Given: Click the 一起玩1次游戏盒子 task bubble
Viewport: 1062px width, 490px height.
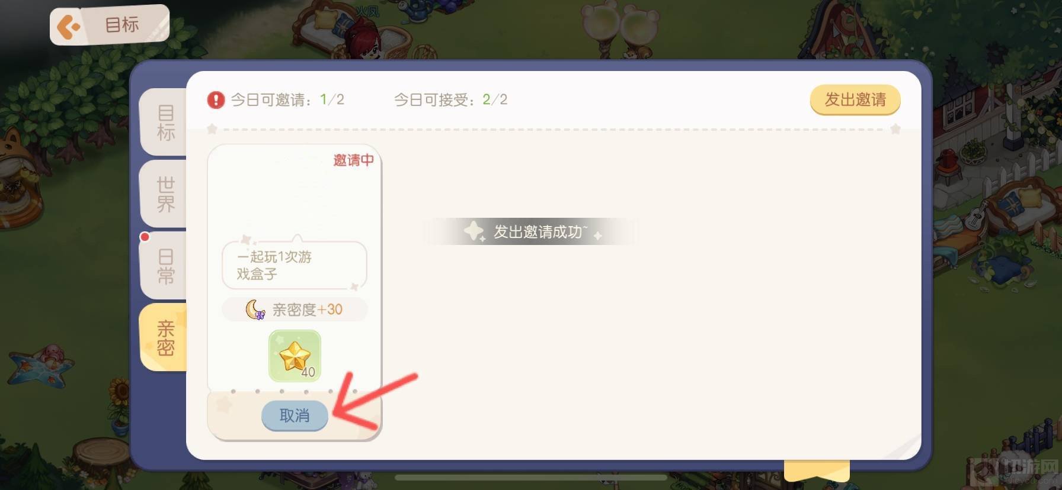Looking at the screenshot, I should (x=295, y=265).
